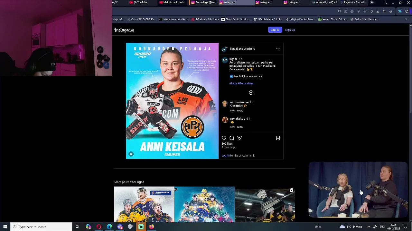Click the Anni Keisala post image
This screenshot has height=231, width=412.
point(172,101)
